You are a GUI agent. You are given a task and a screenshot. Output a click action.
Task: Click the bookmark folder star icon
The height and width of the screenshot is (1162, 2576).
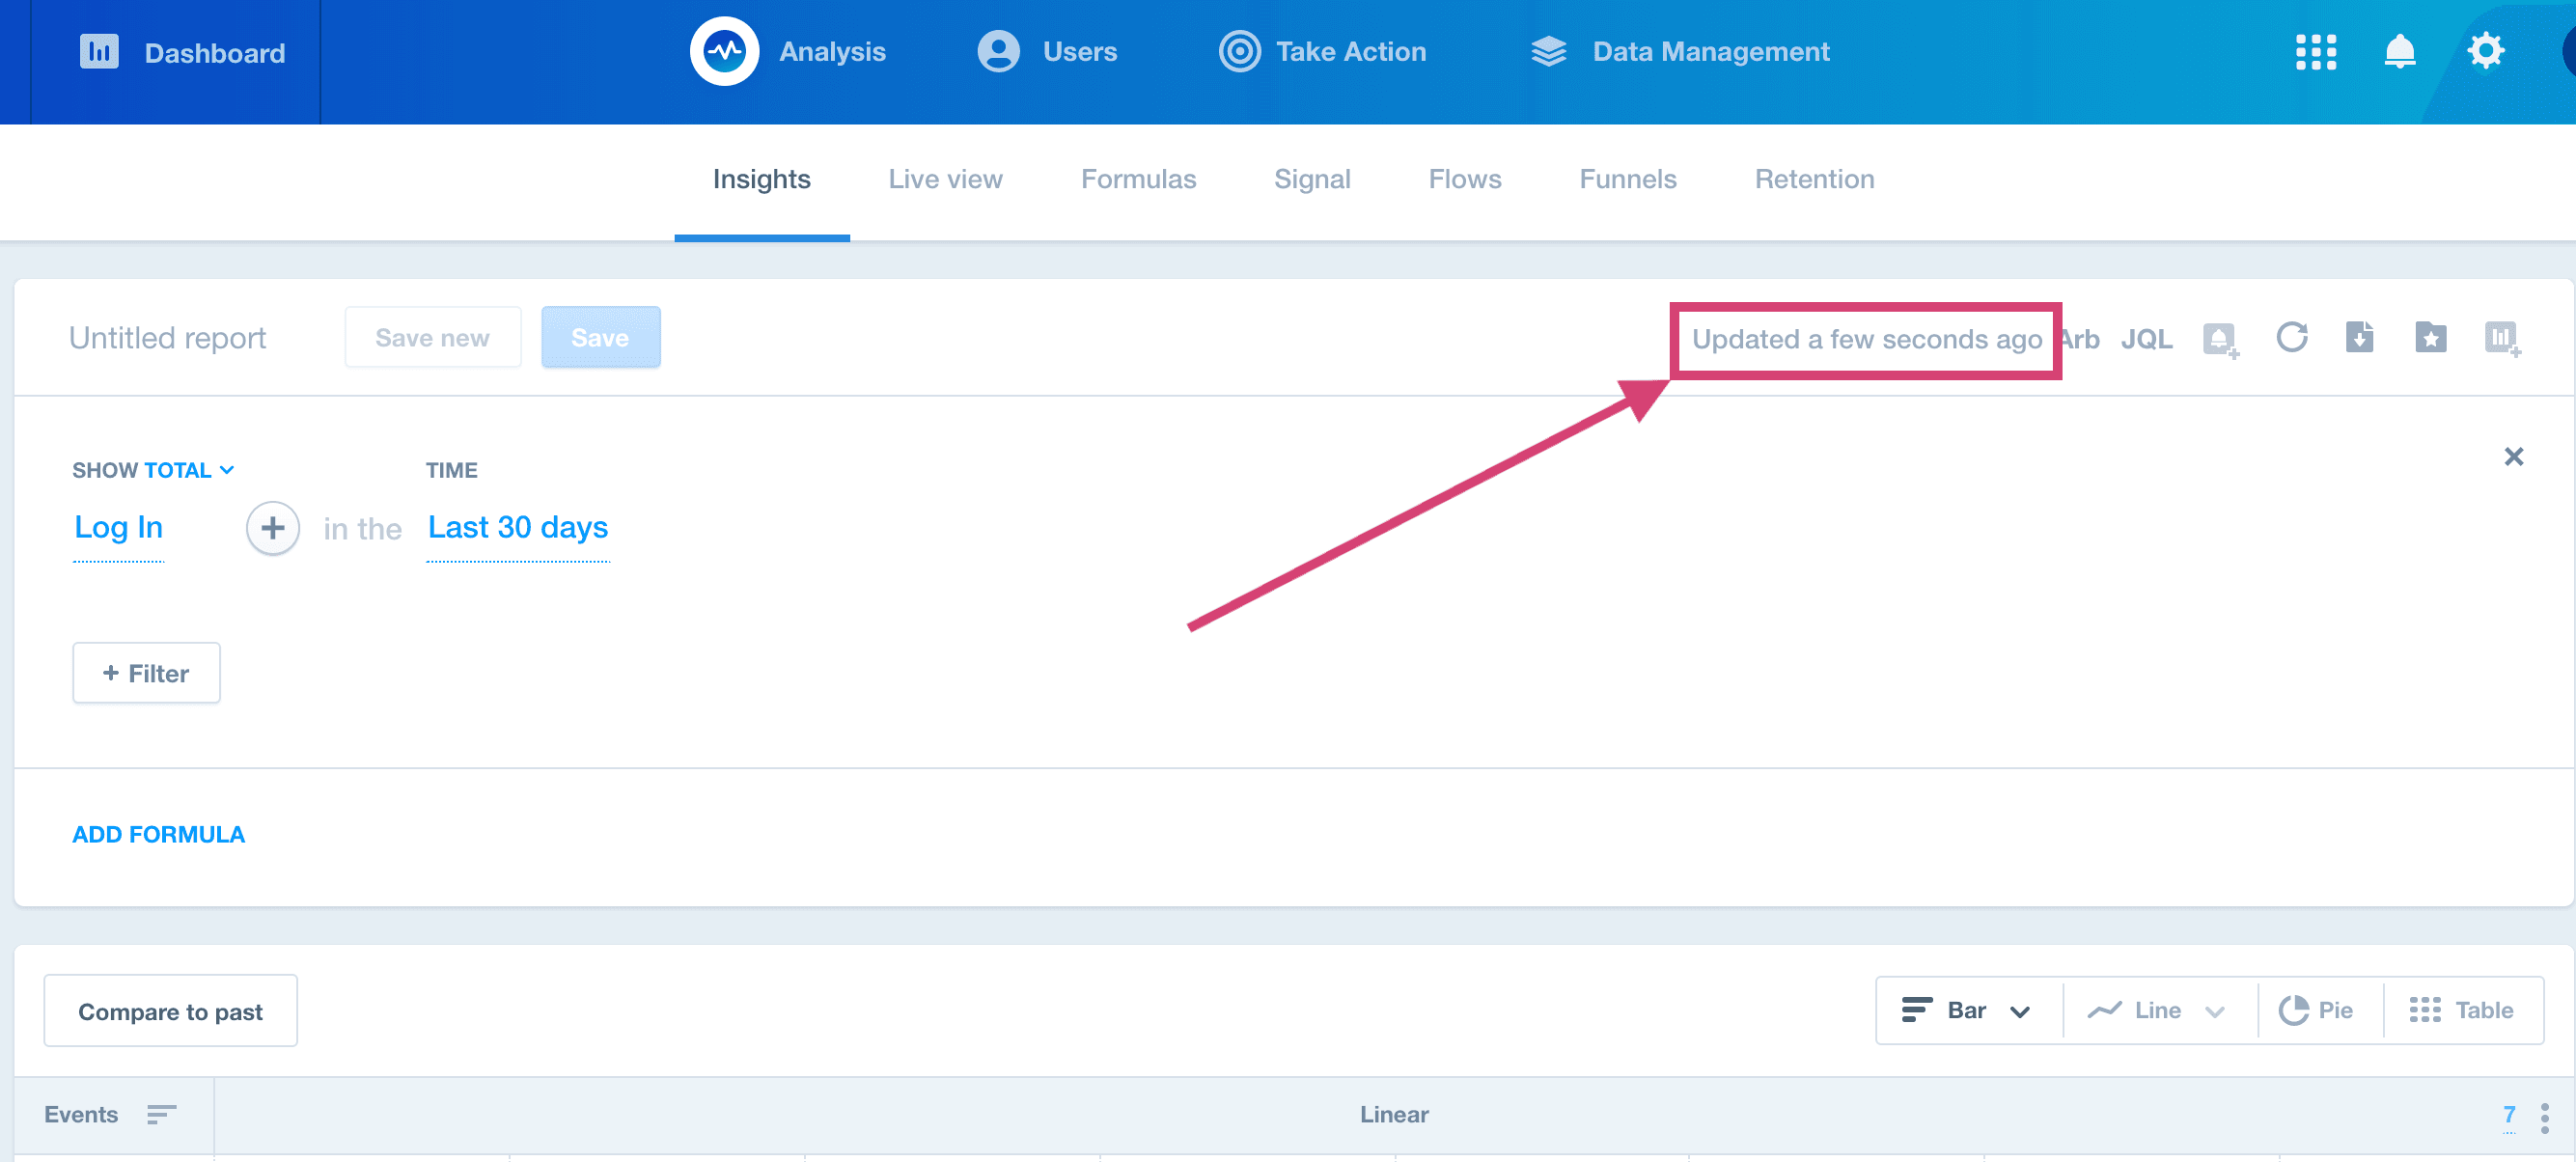click(x=2430, y=338)
